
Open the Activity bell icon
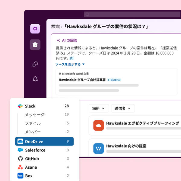click(x=35, y=79)
